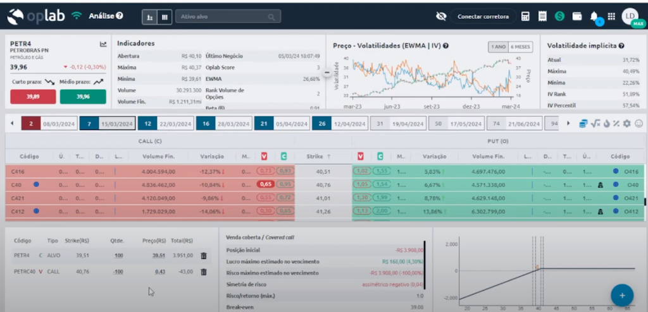Switch to the grid view toggle
This screenshot has height=312, width=648.
165,16
